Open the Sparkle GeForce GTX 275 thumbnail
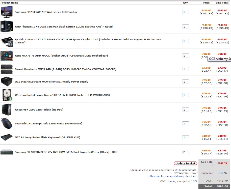This screenshot has width=231, height=189. (7, 42)
